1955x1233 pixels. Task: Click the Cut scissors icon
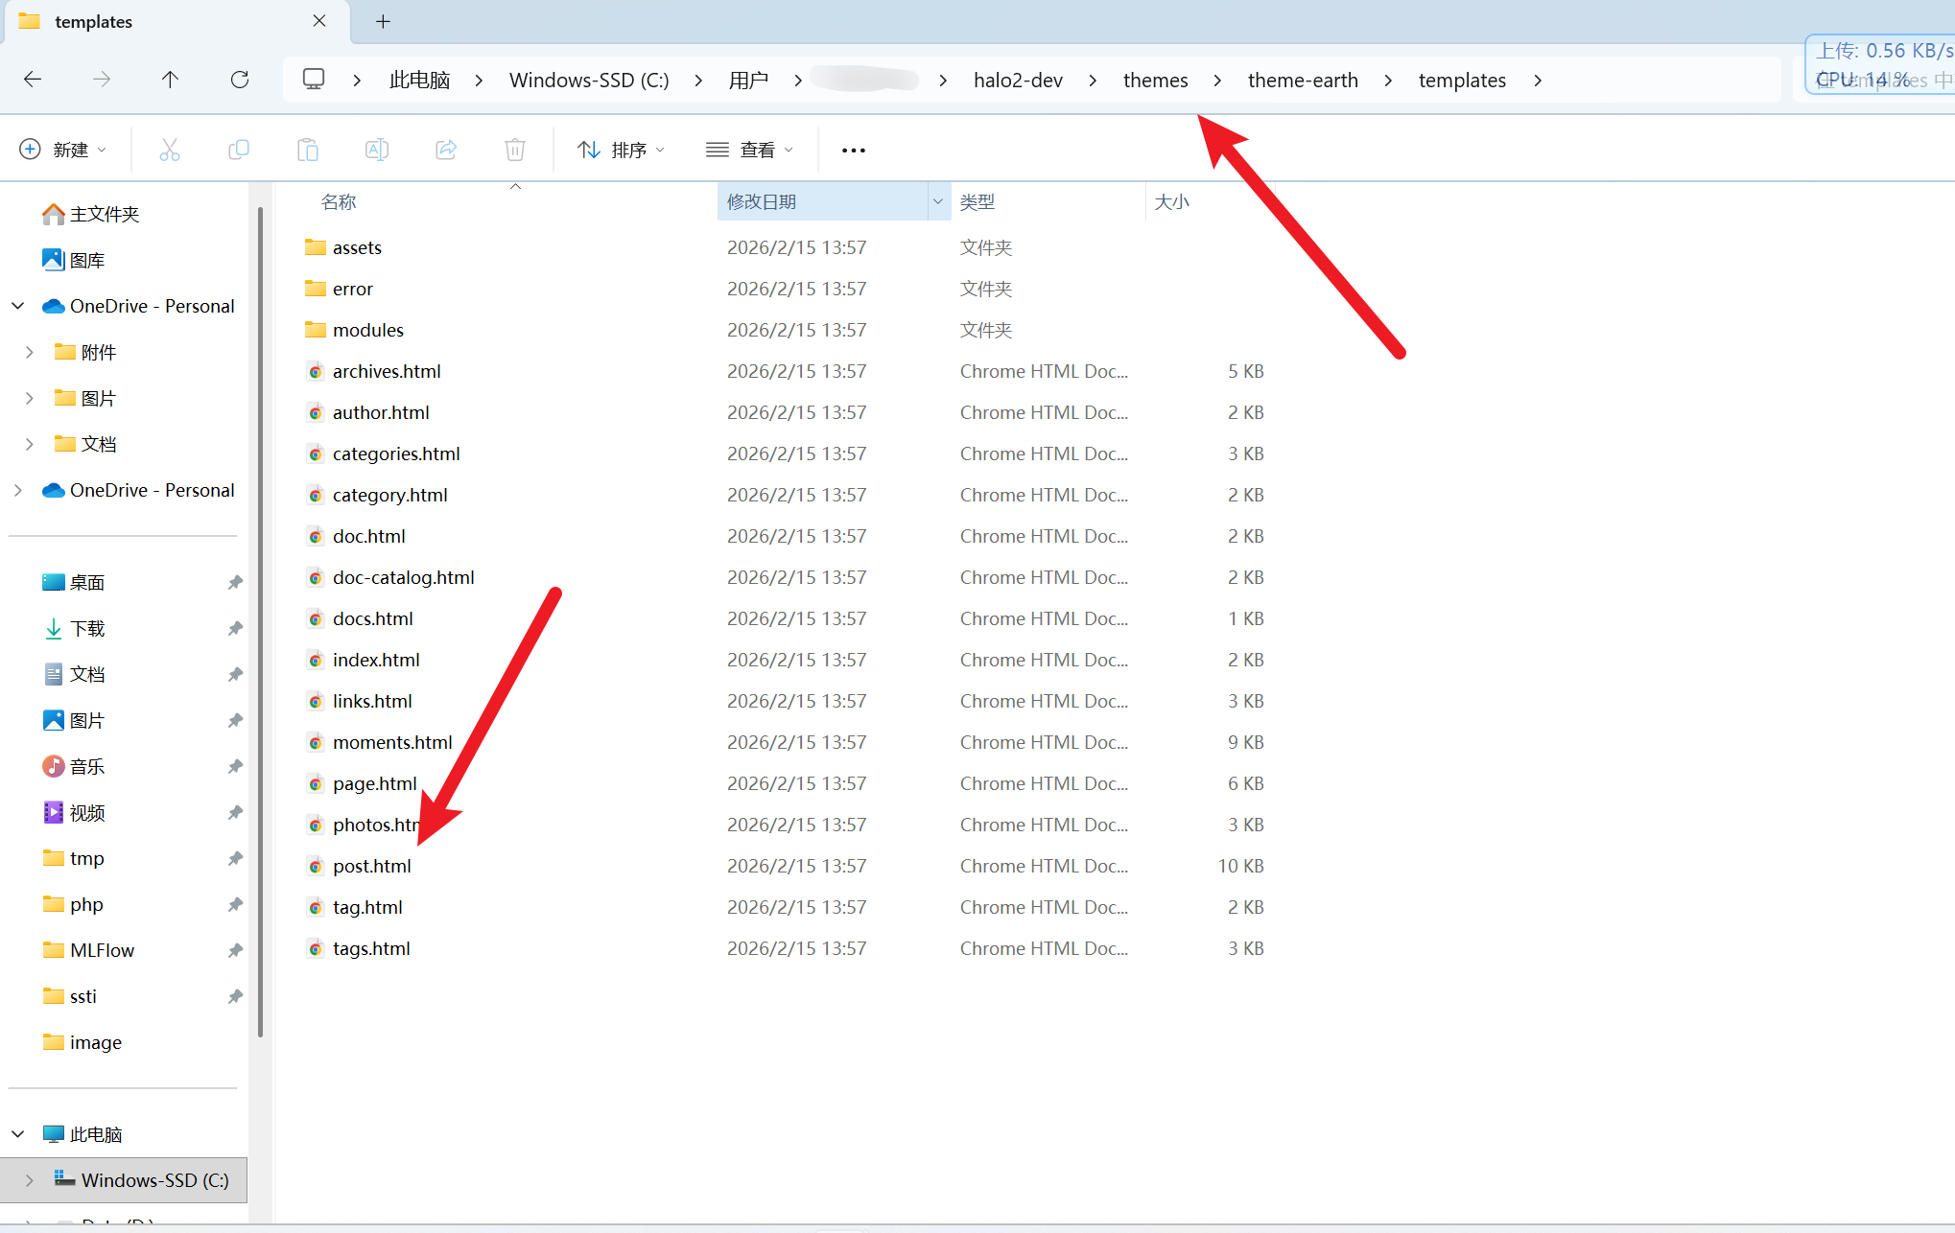coord(170,150)
